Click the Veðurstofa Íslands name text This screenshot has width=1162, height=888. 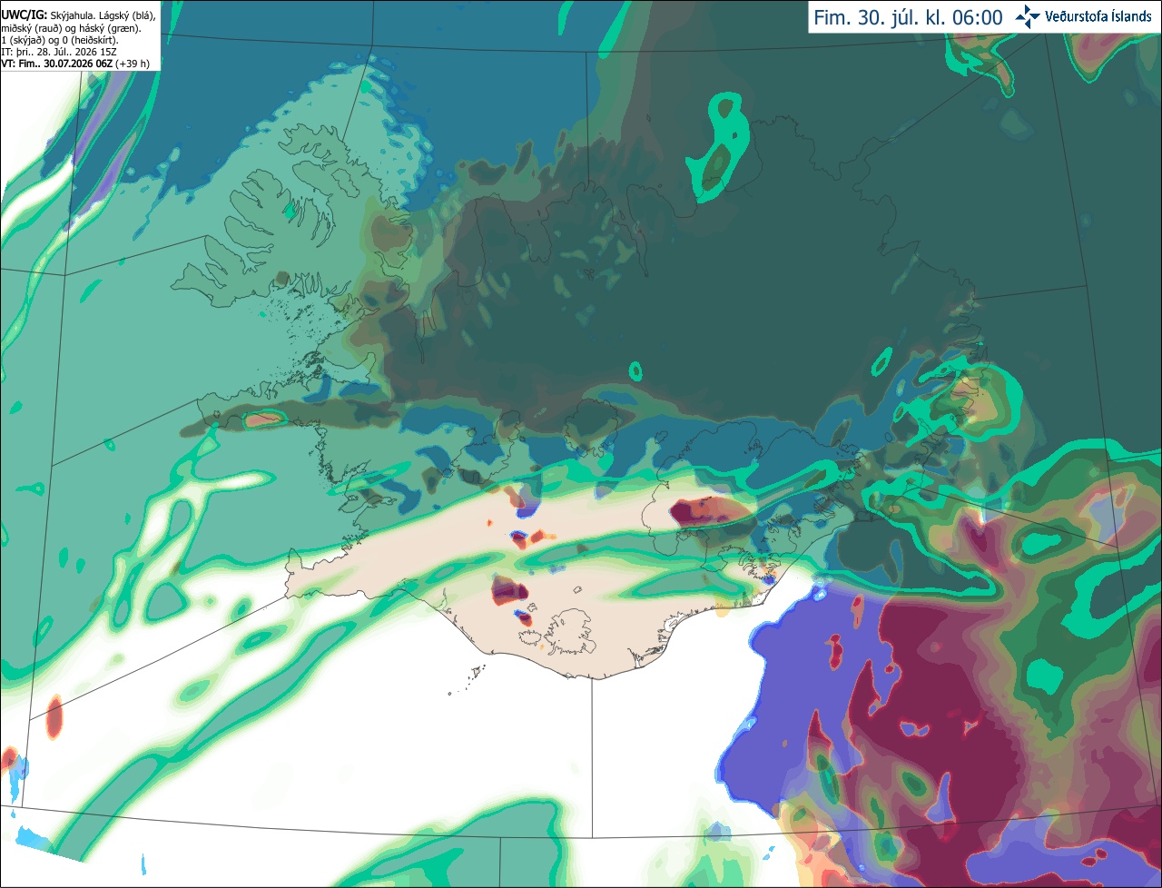1098,16
